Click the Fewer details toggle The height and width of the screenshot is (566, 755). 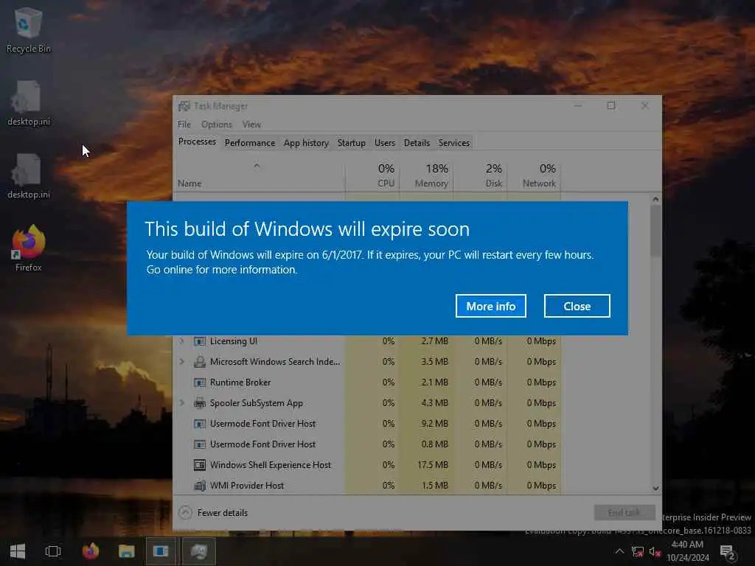point(213,513)
